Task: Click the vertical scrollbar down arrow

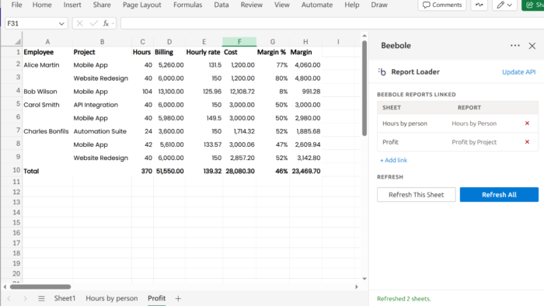Action: tap(364, 279)
